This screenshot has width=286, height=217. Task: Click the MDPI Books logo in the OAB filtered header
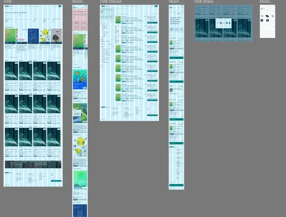coord(105,6)
